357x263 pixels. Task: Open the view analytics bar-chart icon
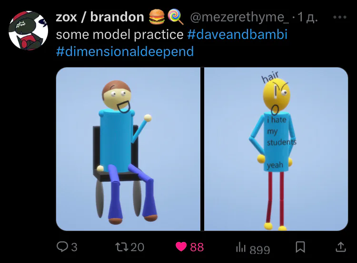(x=241, y=247)
